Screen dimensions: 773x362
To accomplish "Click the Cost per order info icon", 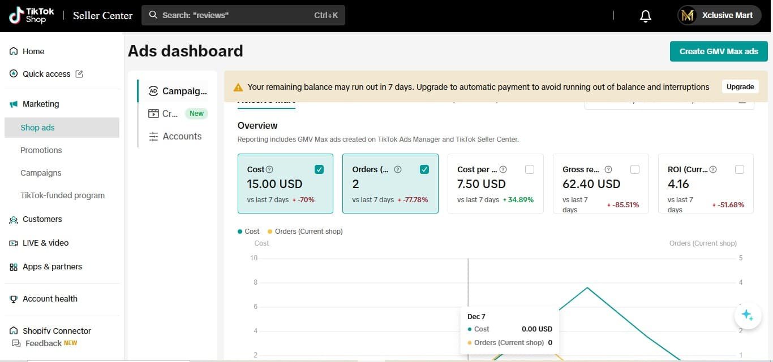I will coord(503,169).
